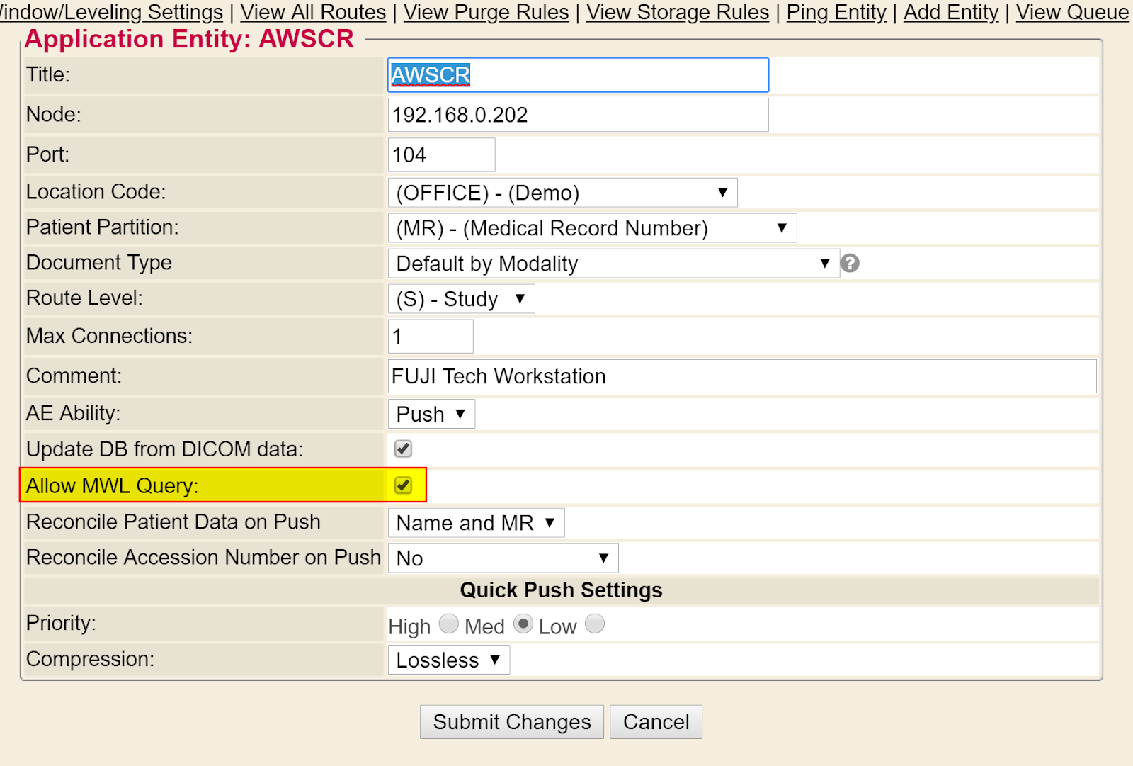
Task: Go to View Purge Rules
Action: pyautogui.click(x=486, y=12)
